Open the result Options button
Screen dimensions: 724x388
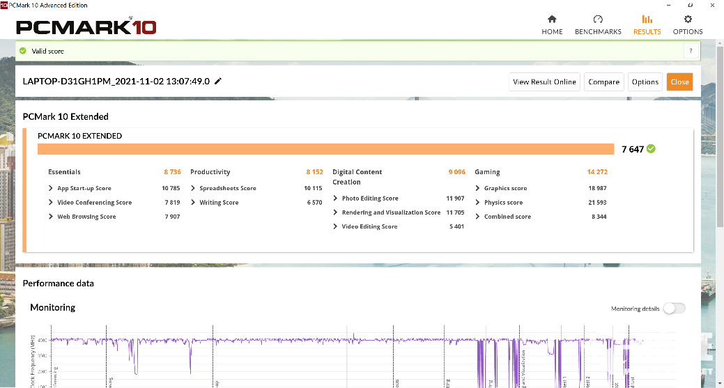645,82
